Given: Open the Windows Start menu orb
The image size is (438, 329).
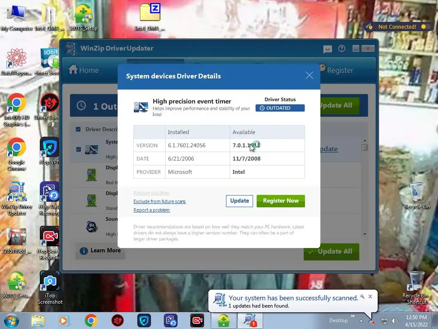Looking at the screenshot, I should click(11, 320).
